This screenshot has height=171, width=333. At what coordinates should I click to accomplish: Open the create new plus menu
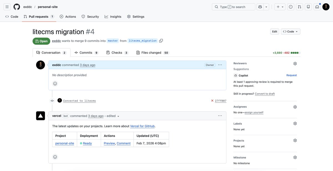point(280,7)
